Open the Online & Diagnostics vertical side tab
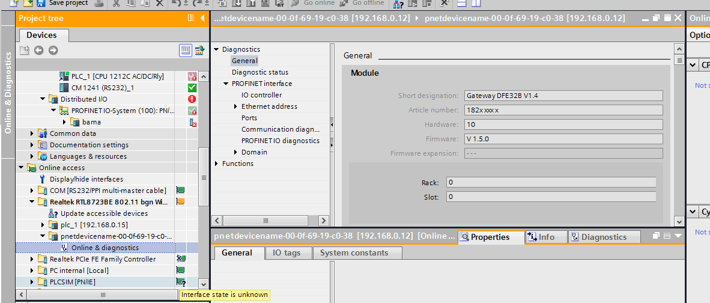 [x=8, y=93]
